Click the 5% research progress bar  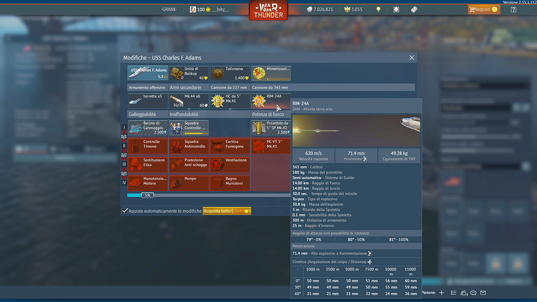tap(209, 195)
